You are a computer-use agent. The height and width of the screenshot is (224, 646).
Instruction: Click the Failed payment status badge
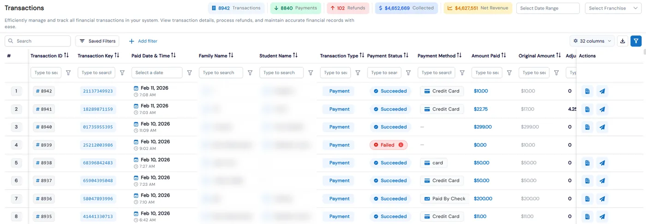point(389,145)
